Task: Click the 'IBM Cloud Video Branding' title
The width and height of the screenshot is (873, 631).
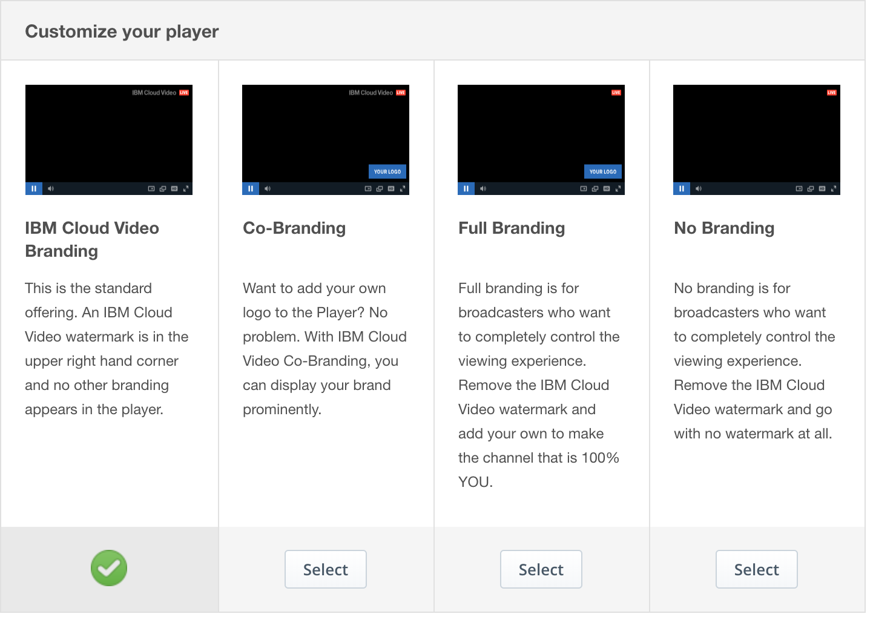Action: [92, 239]
